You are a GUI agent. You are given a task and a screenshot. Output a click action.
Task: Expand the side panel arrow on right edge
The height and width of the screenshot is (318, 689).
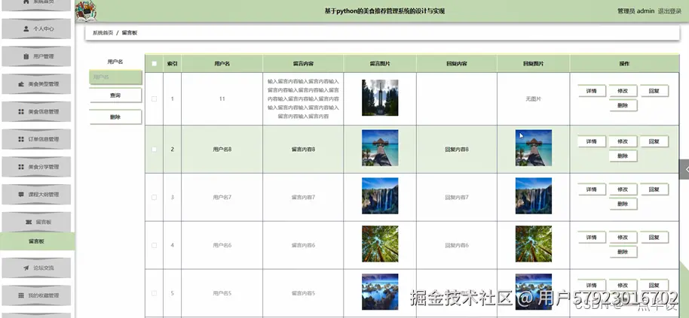point(684,169)
